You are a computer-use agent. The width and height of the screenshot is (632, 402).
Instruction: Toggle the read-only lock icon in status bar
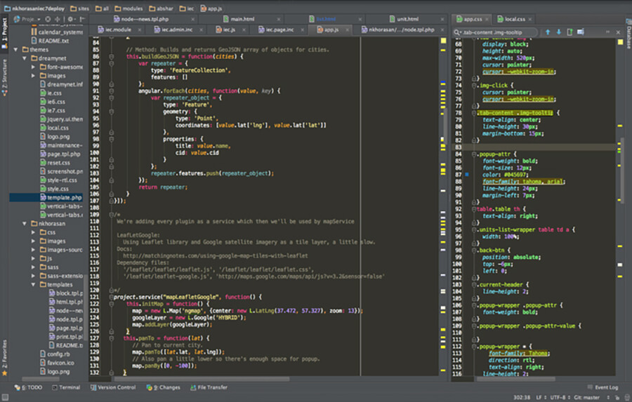617,398
